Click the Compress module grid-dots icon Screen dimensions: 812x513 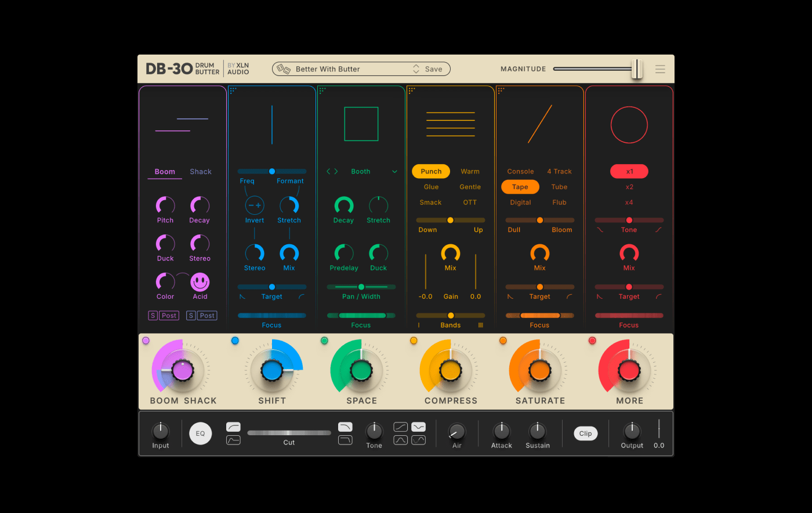click(412, 91)
